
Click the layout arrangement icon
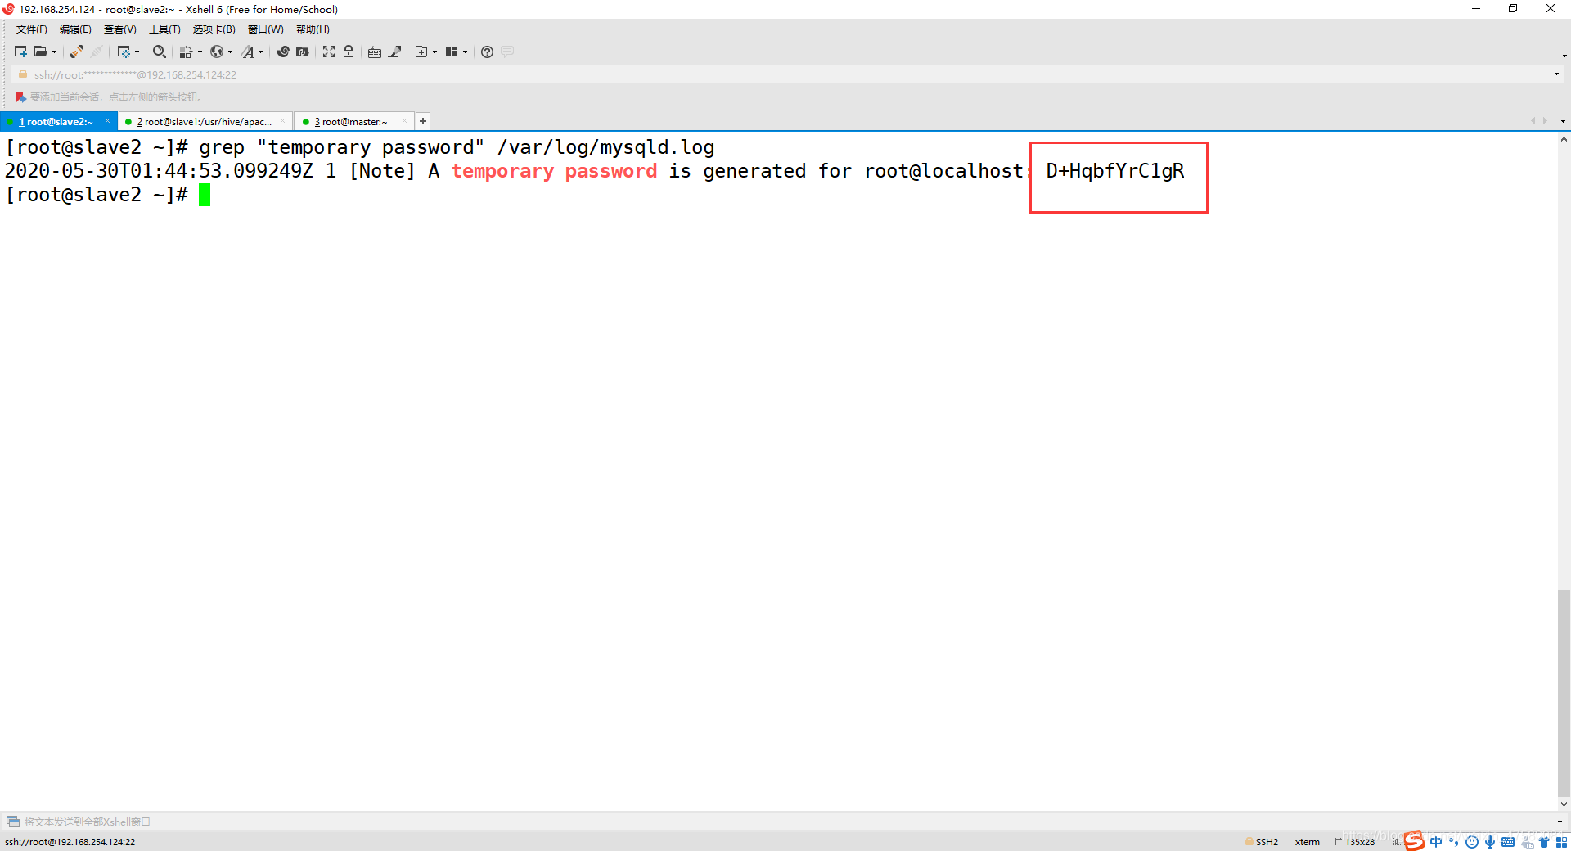click(452, 52)
